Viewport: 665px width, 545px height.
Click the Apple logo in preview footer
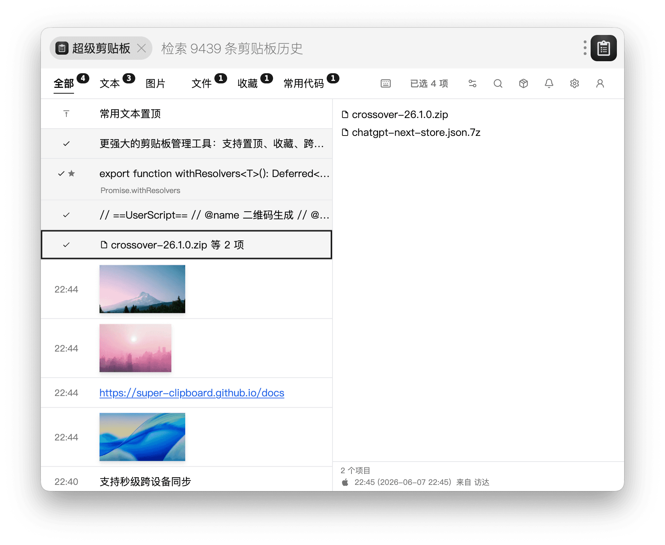[345, 483]
